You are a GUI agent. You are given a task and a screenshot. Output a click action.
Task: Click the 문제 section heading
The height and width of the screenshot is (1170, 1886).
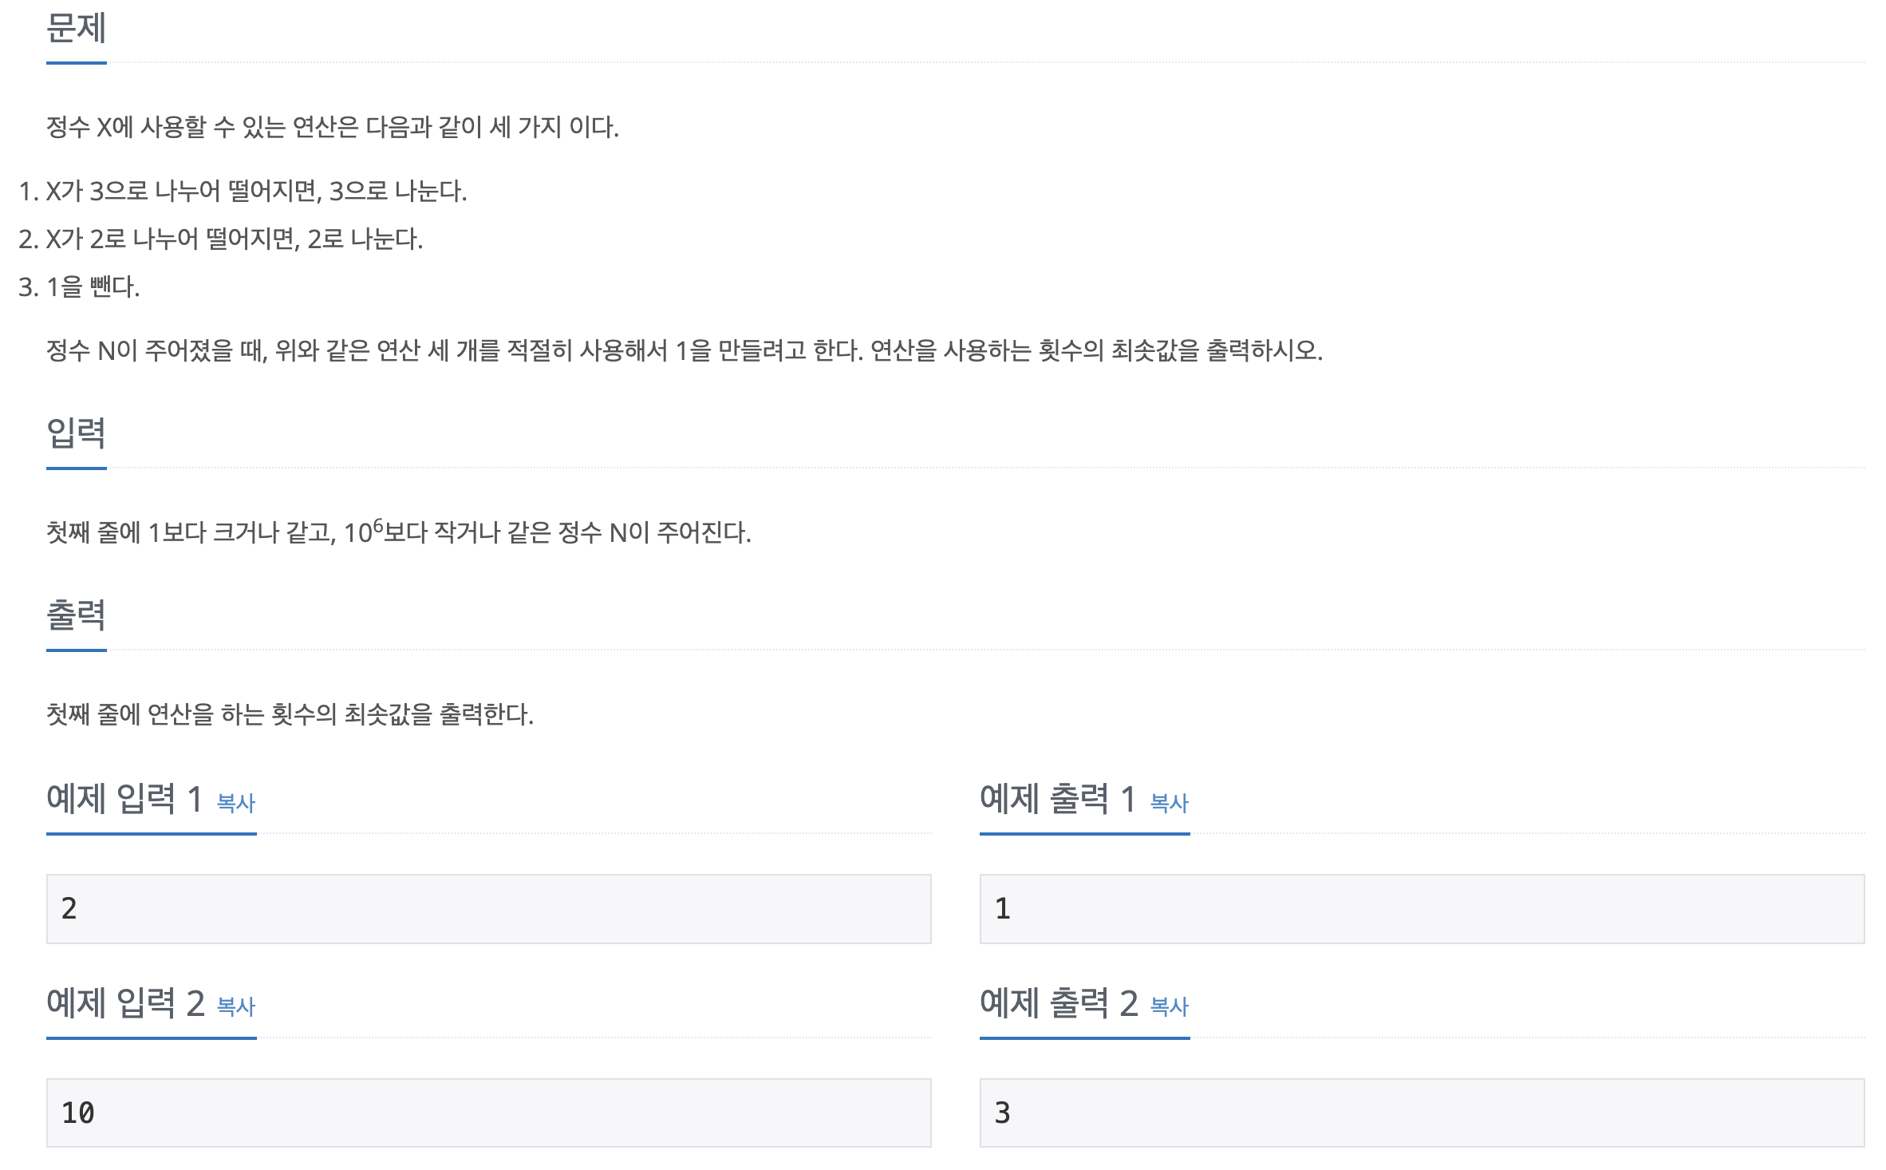(77, 28)
